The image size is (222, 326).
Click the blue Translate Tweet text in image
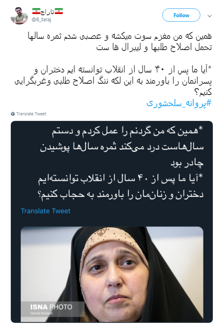tap(46, 211)
